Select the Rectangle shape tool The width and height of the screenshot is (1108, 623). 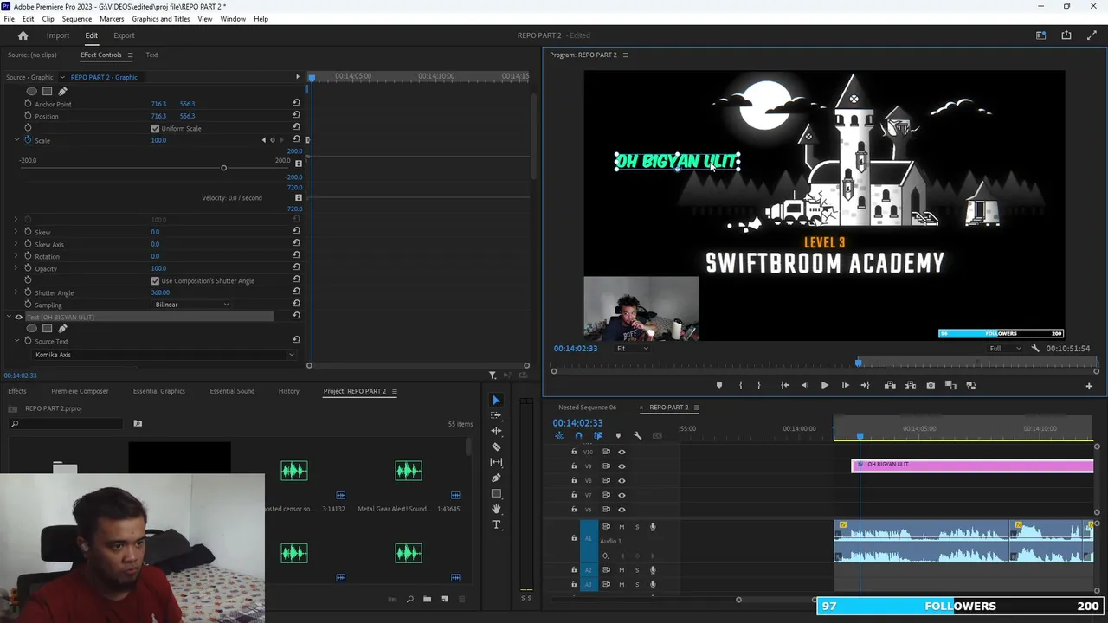tap(496, 493)
